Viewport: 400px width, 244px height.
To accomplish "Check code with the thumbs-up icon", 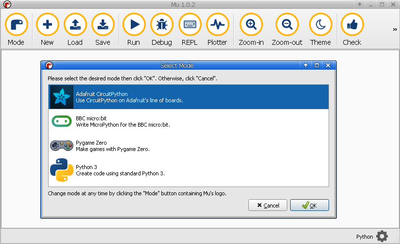I will point(352,24).
